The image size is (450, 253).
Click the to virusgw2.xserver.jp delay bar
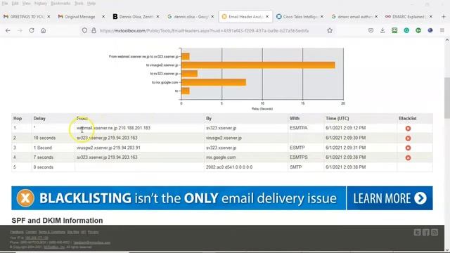pyautogui.click(x=258, y=65)
